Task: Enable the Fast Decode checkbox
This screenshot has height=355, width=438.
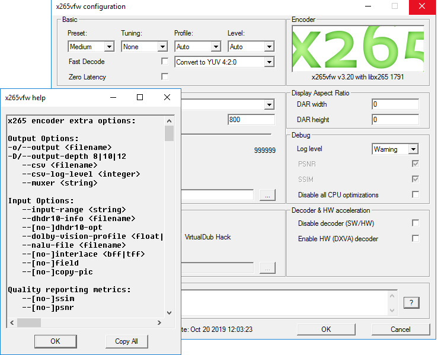Action: 165,61
